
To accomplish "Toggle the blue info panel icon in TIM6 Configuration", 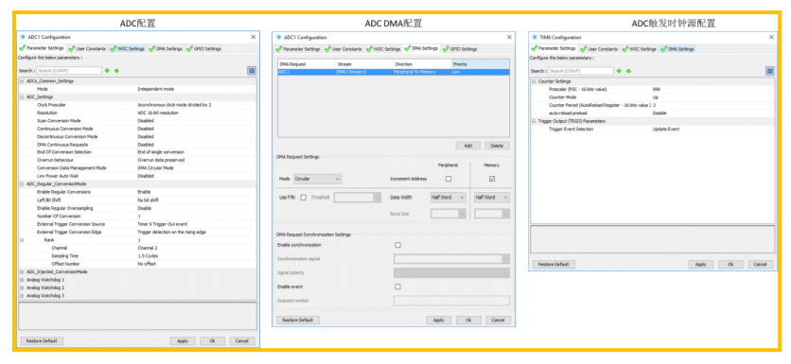I will 770,71.
